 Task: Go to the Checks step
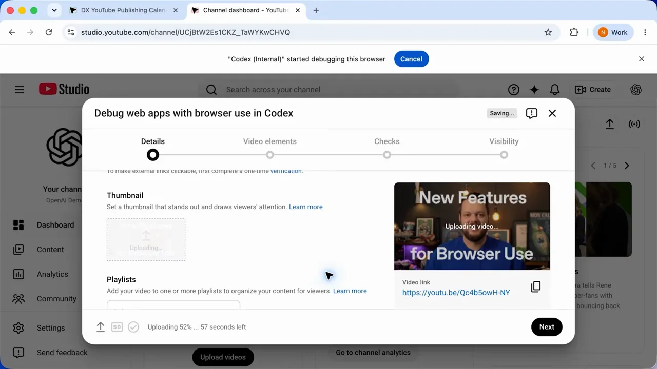pyautogui.click(x=387, y=148)
